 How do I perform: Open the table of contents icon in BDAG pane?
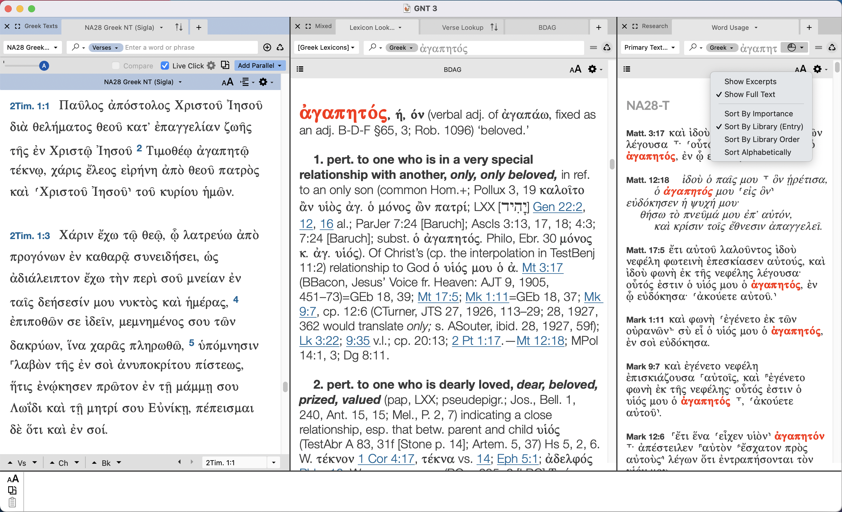point(300,69)
